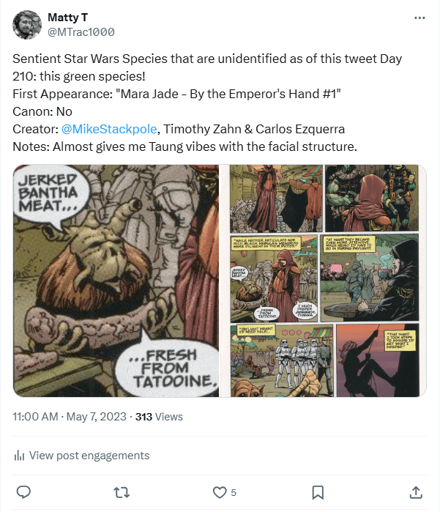This screenshot has width=440, height=512.
Task: Click the 11:00 AM May 7, 2023 timestamp
Action: 70,417
